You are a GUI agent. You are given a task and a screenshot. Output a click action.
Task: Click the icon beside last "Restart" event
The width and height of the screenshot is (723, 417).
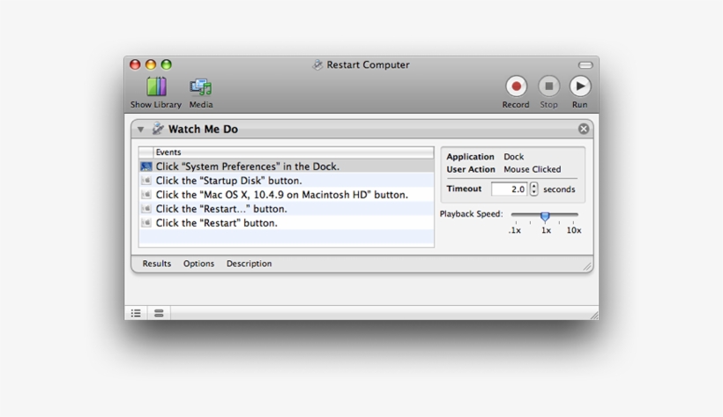146,223
